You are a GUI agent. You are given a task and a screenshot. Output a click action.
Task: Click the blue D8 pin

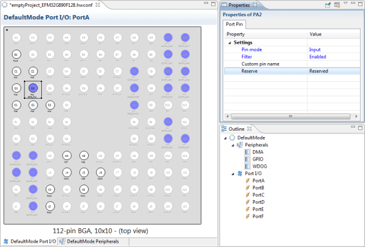tap(134, 88)
